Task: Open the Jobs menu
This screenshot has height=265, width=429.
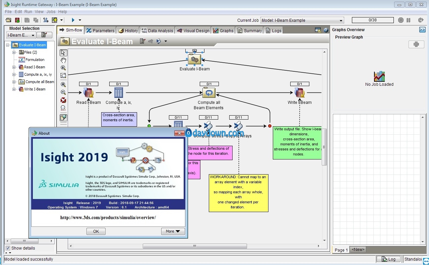Action: (x=51, y=11)
